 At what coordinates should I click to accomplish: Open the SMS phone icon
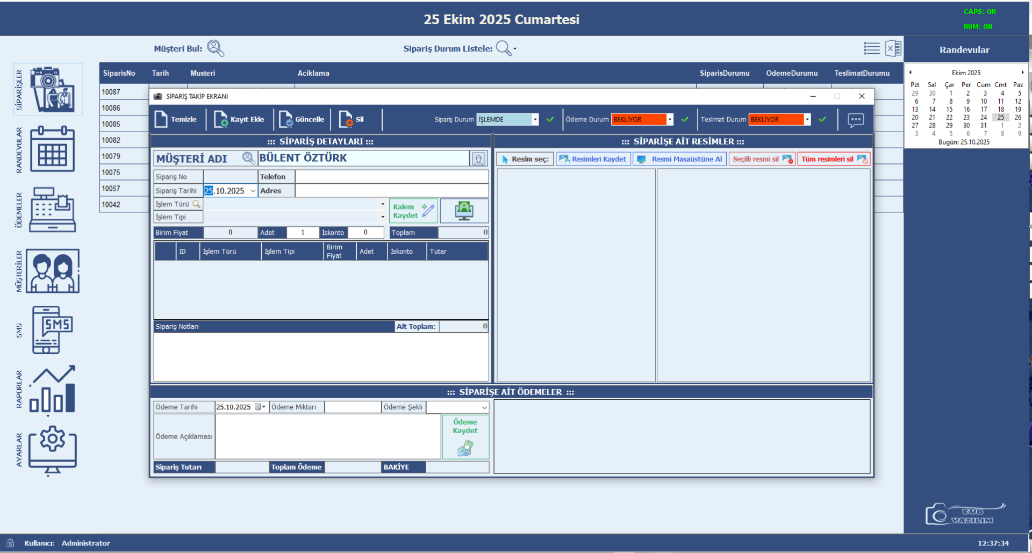pos(52,330)
